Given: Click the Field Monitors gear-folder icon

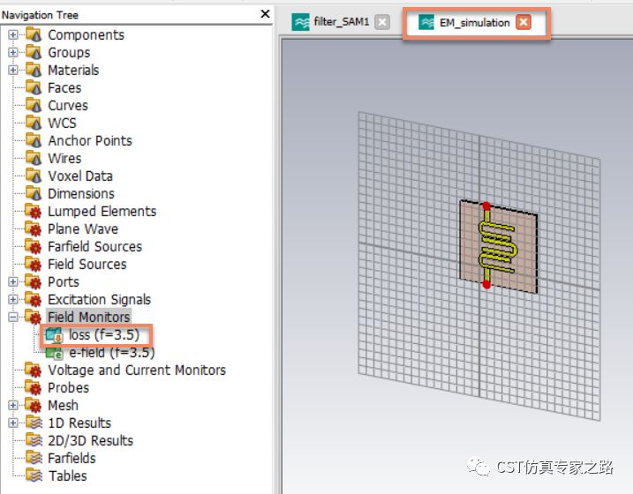Looking at the screenshot, I should pos(34,317).
